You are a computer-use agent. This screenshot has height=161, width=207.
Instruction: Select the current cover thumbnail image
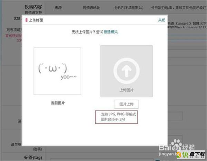coord(57,71)
